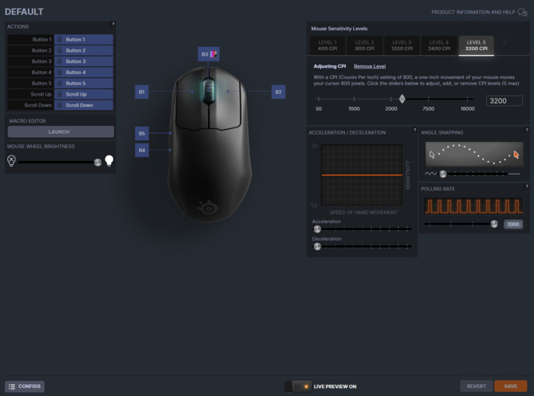Viewport: 534px width, 396px height.
Task: Select the B4 side button label
Action: coord(142,150)
